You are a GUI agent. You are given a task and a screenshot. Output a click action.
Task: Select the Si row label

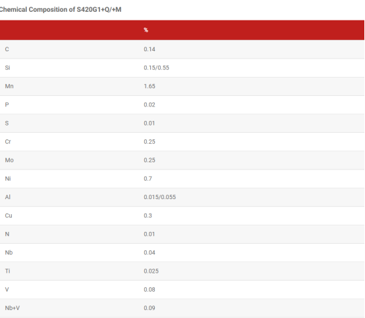(x=7, y=68)
